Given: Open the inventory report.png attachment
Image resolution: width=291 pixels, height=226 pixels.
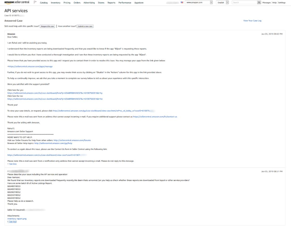Looking at the screenshot, I should click(17, 219).
